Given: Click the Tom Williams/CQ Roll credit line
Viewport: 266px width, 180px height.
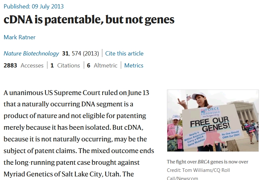Looking at the screenshot, I should click(198, 170).
